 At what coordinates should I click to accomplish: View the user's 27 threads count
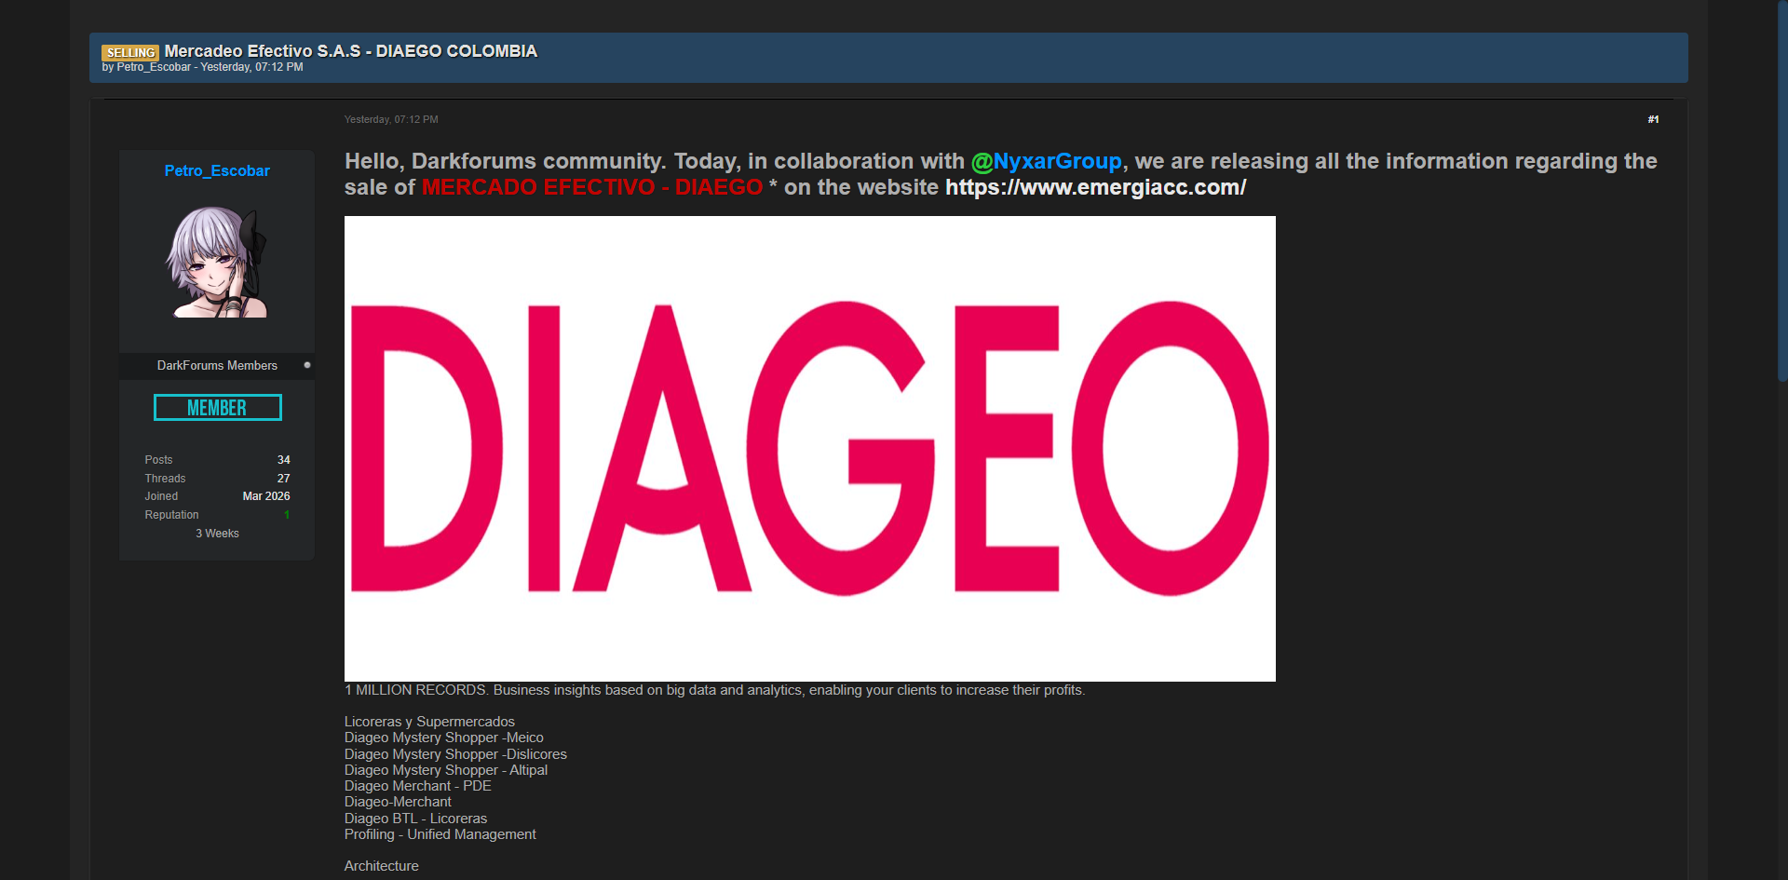point(283,479)
